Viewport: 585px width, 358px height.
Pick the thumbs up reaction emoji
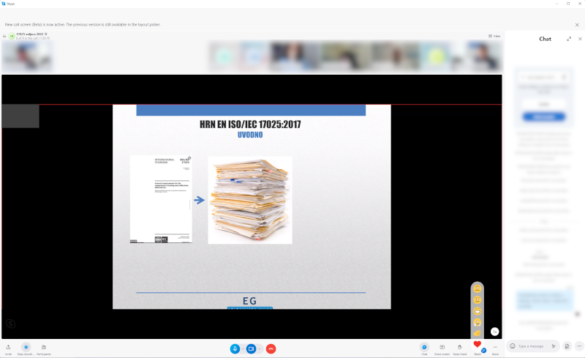[477, 333]
